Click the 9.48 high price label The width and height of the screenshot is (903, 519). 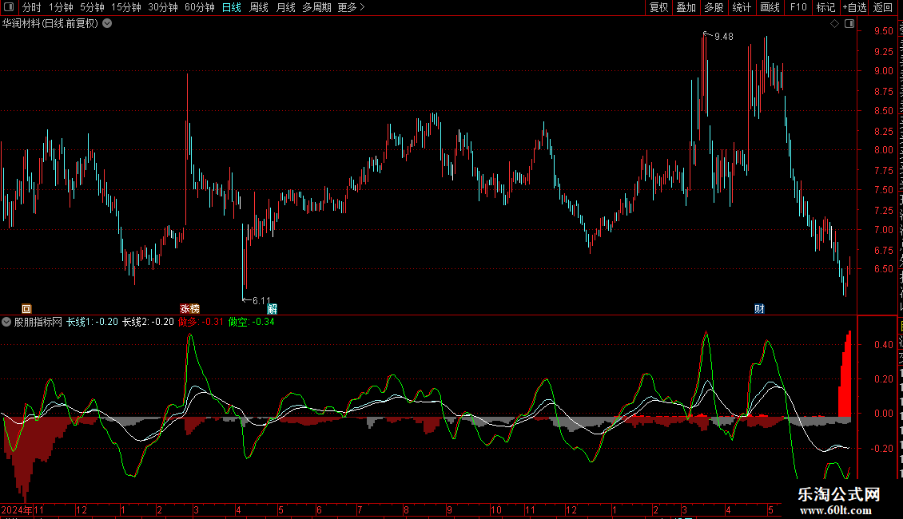coord(724,36)
